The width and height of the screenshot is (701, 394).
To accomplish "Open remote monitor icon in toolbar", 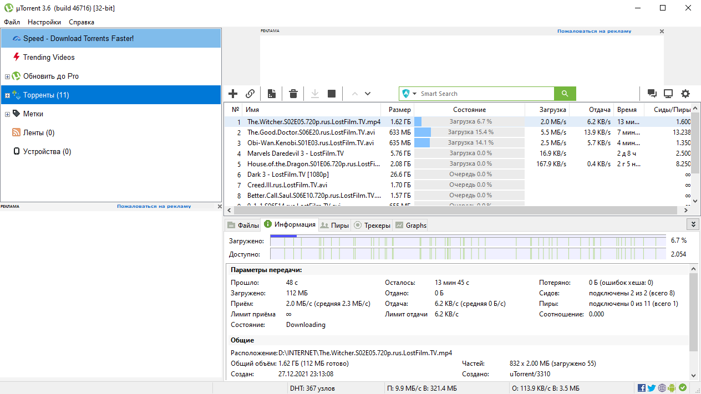I will [x=668, y=94].
